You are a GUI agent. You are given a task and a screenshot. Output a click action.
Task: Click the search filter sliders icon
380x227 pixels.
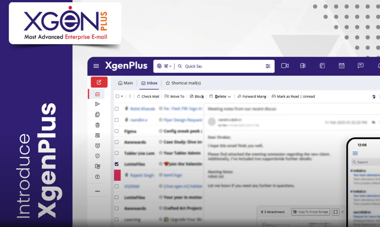coord(268,66)
